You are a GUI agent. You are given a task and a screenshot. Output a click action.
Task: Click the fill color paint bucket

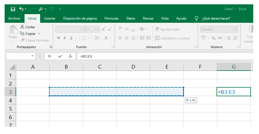coord(97,38)
